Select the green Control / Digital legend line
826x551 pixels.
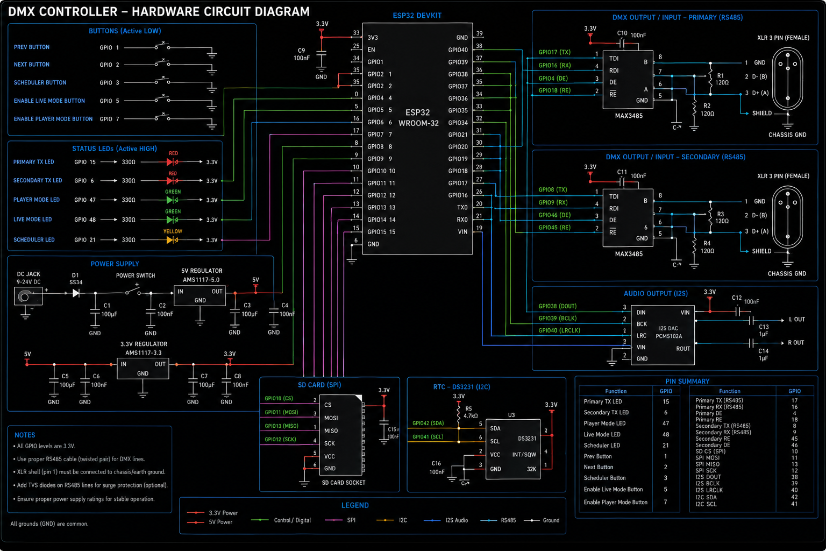(x=260, y=520)
